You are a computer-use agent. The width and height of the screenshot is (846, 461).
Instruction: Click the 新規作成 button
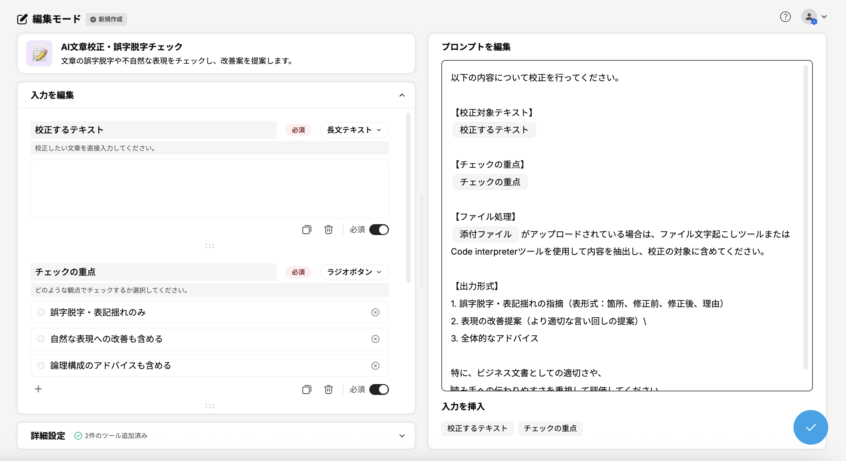pyautogui.click(x=107, y=19)
